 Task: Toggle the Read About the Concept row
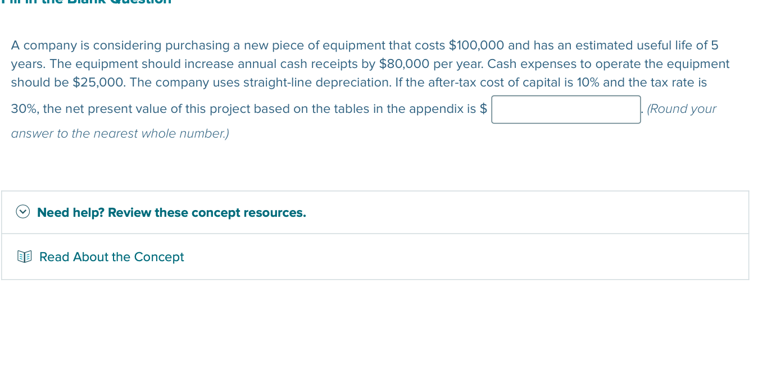coord(111,257)
